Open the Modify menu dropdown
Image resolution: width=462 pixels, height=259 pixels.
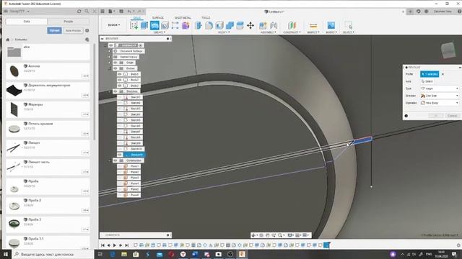(224, 32)
